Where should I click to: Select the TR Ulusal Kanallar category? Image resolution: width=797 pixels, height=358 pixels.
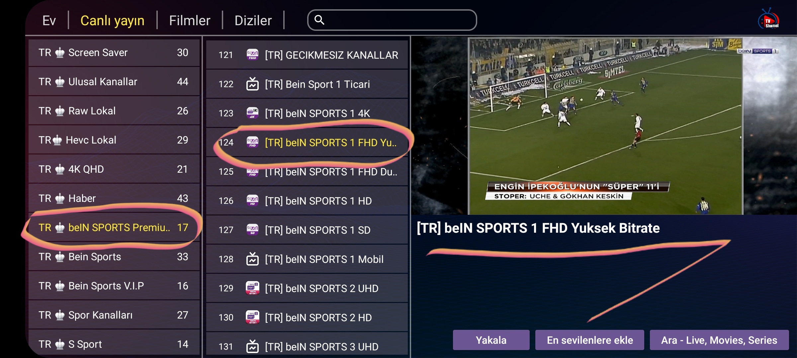pyautogui.click(x=114, y=82)
